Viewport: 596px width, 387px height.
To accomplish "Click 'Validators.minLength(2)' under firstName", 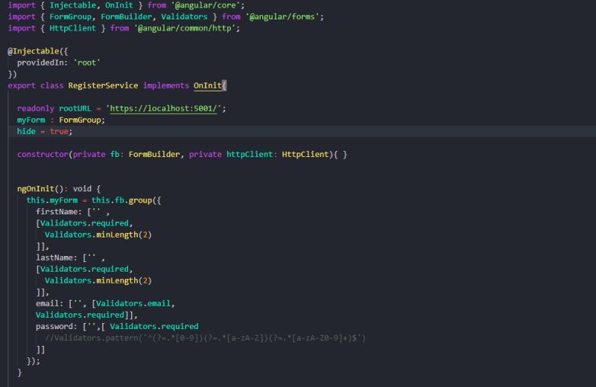I will [x=98, y=234].
